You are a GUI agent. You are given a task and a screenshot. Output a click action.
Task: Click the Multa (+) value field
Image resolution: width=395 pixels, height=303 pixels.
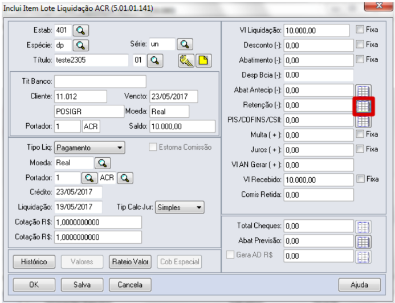tap(319, 135)
